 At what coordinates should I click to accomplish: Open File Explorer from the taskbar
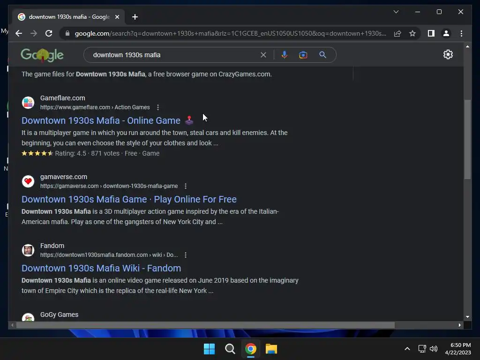pos(271,349)
